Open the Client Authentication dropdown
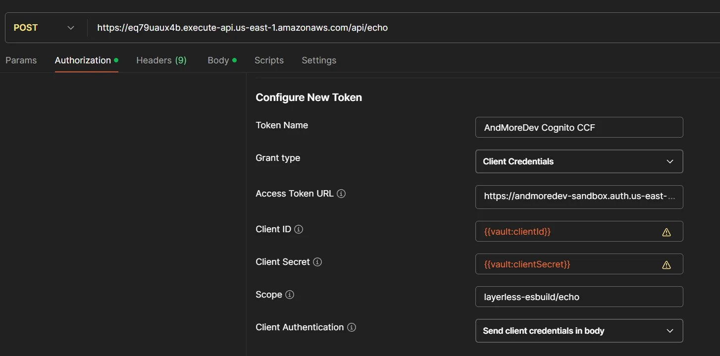This screenshot has width=720, height=356. coord(579,331)
